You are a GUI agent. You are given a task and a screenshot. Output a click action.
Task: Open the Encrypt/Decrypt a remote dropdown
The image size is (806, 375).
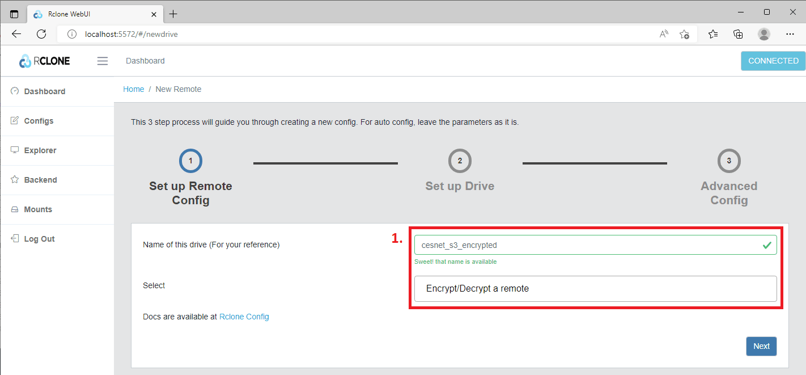click(x=595, y=289)
